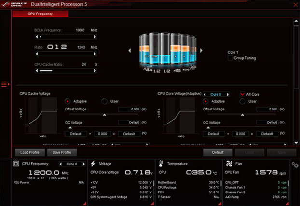
Task: Click the CPU Frequency chip icon
Action: [x=16, y=164]
